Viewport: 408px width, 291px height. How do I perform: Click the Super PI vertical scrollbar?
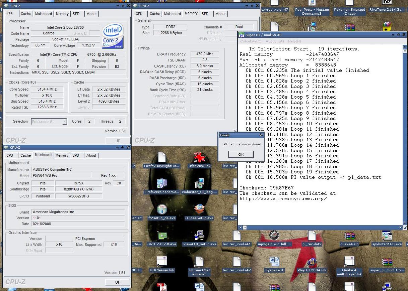coord(405,135)
